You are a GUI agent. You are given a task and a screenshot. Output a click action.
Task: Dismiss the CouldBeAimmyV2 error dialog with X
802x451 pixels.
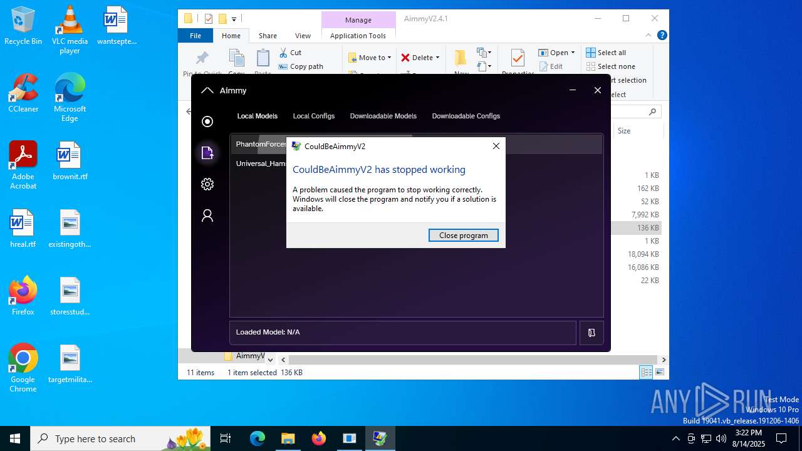(496, 146)
